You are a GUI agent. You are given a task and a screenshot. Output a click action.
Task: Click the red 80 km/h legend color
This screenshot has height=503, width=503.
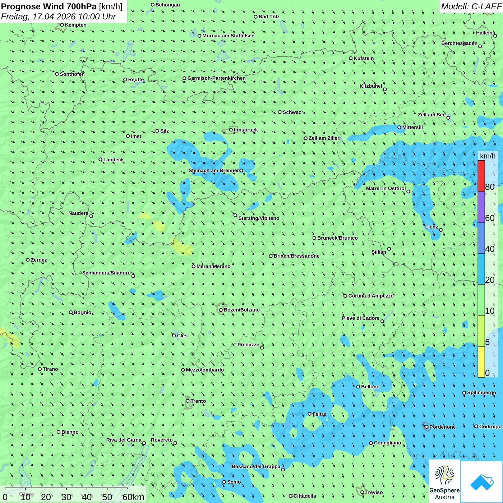tap(481, 176)
